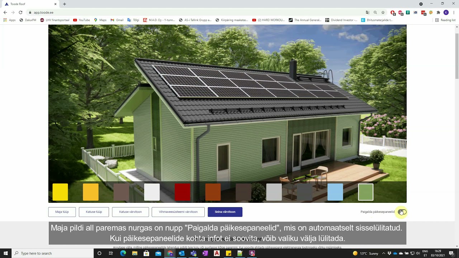Choose the rust orange wall color swatch
This screenshot has height=258, width=459.
pos(213,192)
